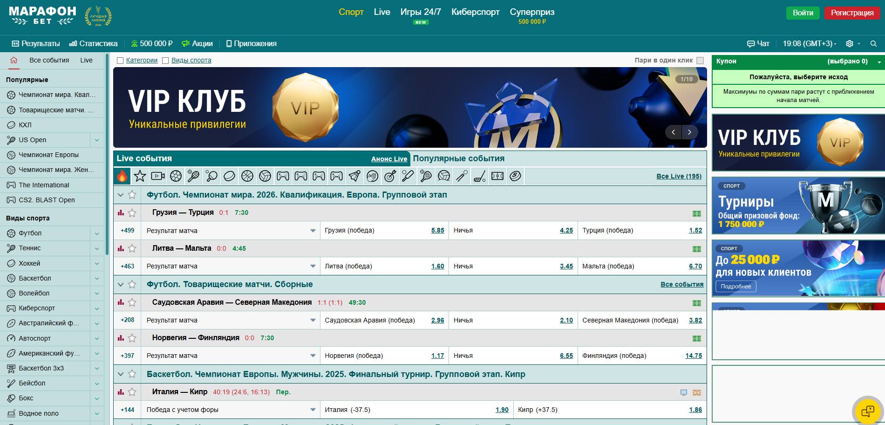Viewport: 885px width, 425px height.
Task: Select the fire icon for popular live events
Action: point(122,176)
